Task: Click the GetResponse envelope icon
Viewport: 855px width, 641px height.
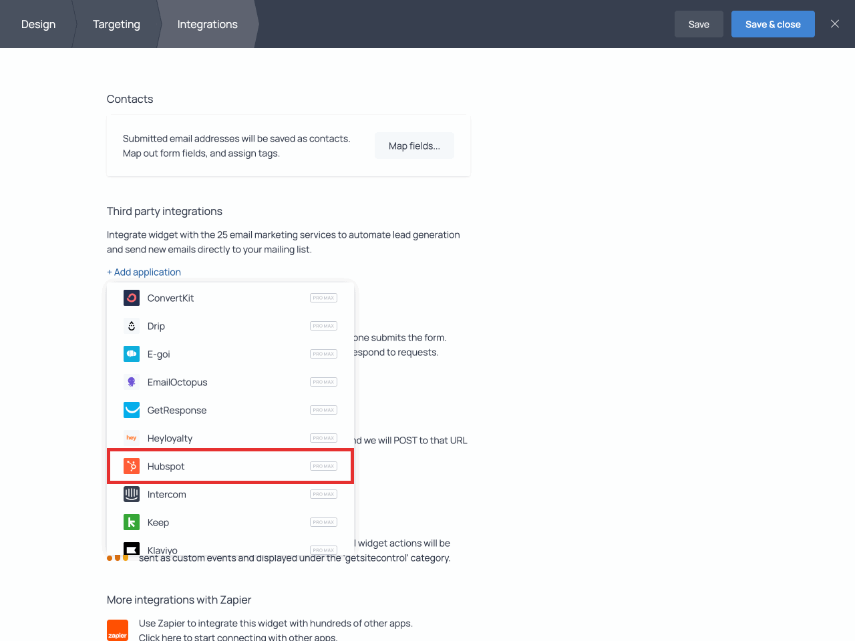Action: (132, 410)
